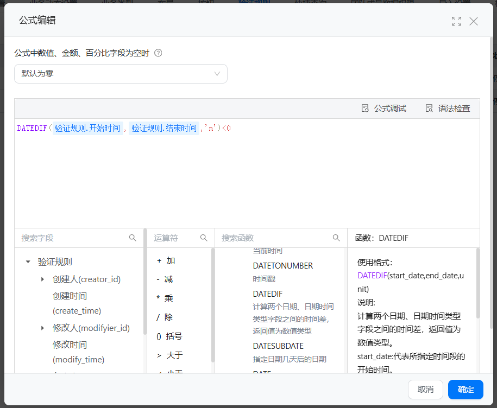Click the 公式调试 button
Screen dimensions: 497x408
coord(384,109)
